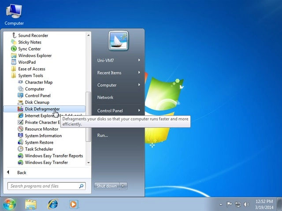Viewport: 282px width, 211px height.
Task: Expand the Computer submenu arrow in right pane
Action: 139,85
